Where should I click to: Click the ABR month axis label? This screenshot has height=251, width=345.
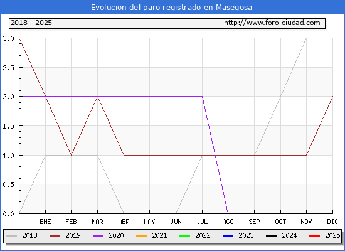(124, 222)
